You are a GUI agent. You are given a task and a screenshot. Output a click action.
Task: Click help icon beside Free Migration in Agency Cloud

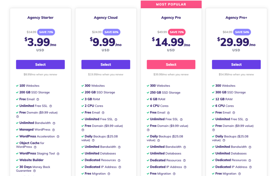point(109,174)
